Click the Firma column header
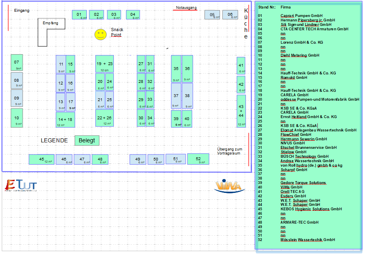The height and width of the screenshot is (256, 365). [285, 7]
